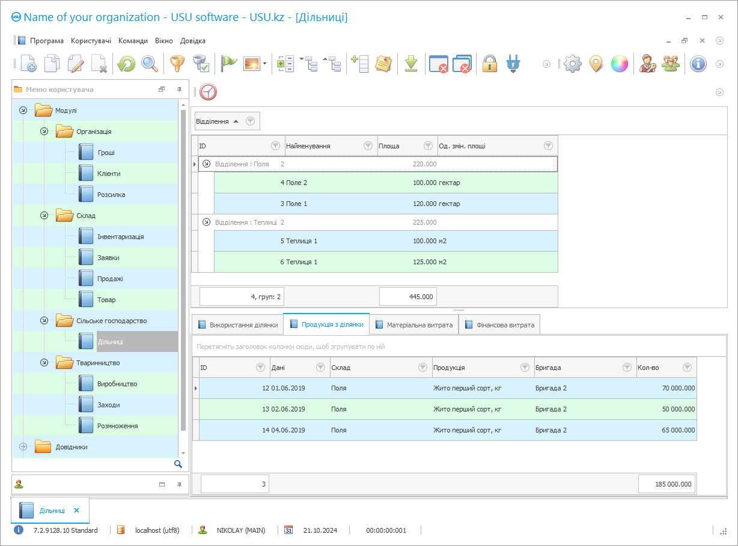Image resolution: width=738 pixels, height=546 pixels.
Task: Click the filter icon in Відділення group chip
Action: 251,121
